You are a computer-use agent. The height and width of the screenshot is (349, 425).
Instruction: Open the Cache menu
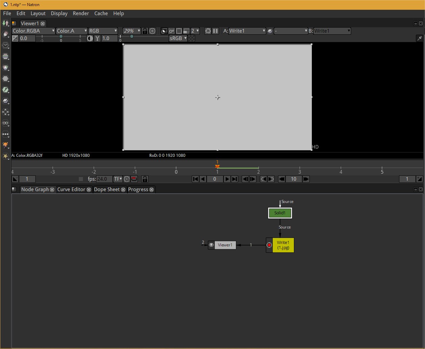point(101,13)
